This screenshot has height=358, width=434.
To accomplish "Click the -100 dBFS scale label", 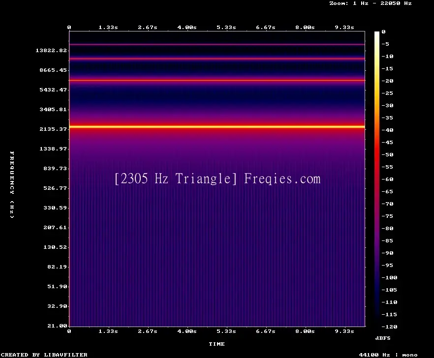I will [x=389, y=278].
